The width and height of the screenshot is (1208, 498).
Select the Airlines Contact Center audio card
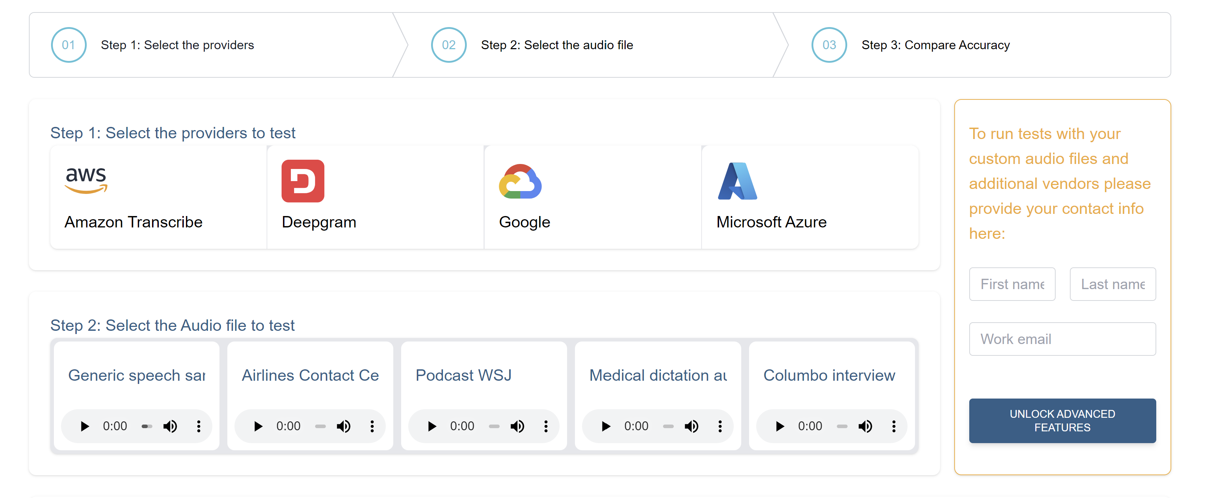[x=310, y=375]
